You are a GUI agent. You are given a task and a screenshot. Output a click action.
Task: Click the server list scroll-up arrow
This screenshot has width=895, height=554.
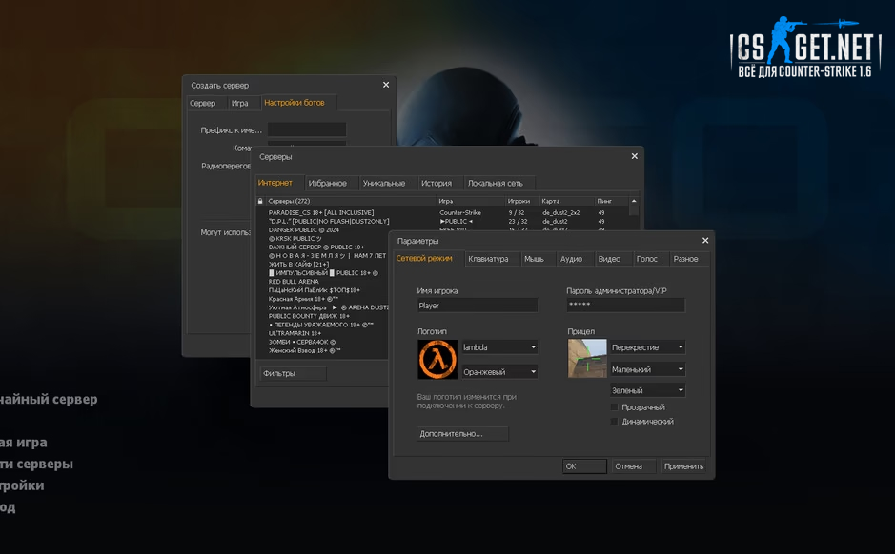pyautogui.click(x=634, y=201)
